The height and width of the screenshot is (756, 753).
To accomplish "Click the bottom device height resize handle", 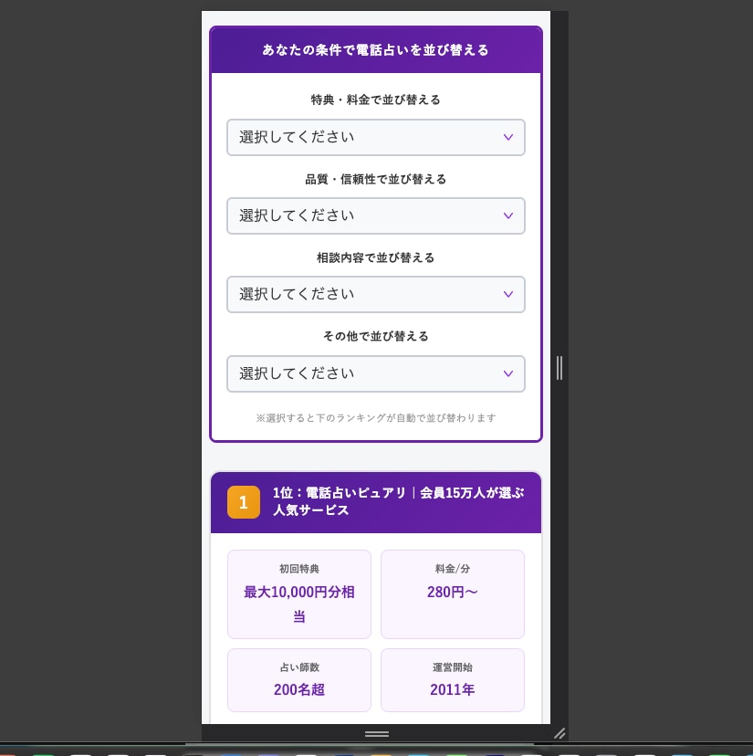I will (x=376, y=734).
